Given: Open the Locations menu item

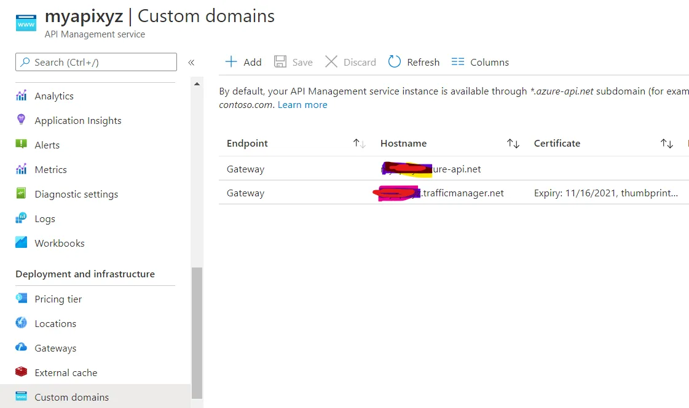Looking at the screenshot, I should pyautogui.click(x=55, y=323).
